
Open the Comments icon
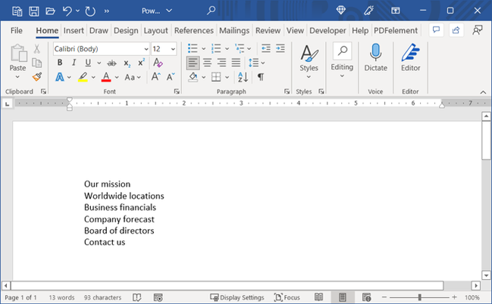436,30
